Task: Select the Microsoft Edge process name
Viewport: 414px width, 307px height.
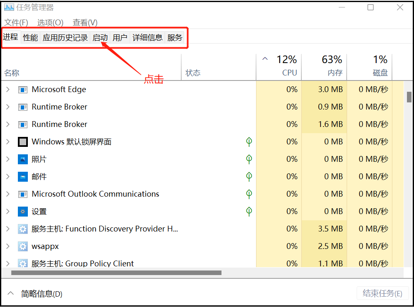Action: (x=59, y=90)
